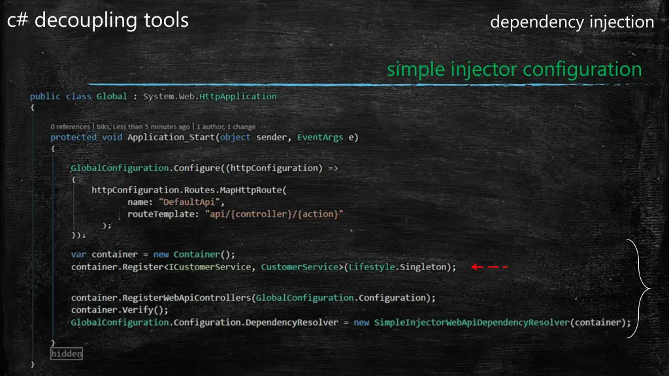669x376 pixels.
Task: Click the 'MapHttpRoute' method call
Action: 251,190
